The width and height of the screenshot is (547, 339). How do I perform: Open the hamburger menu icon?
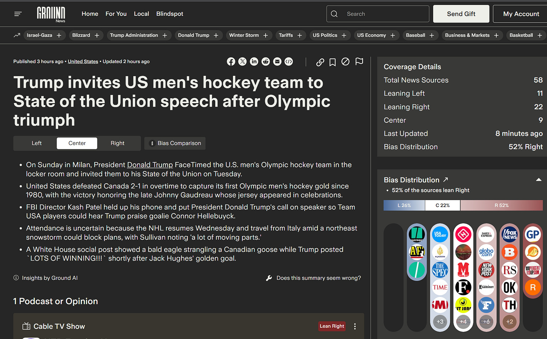pos(18,14)
